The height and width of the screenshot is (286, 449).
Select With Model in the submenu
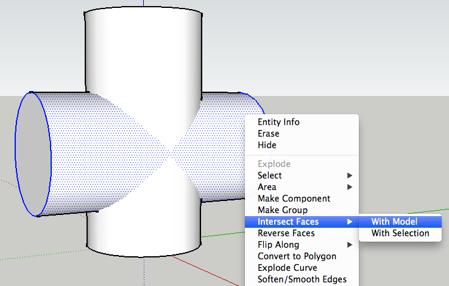(x=400, y=222)
